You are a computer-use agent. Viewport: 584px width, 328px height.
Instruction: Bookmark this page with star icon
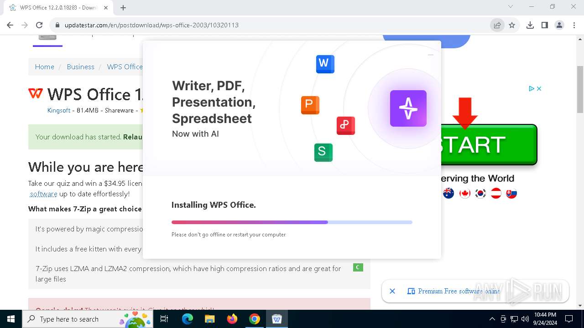point(512,25)
